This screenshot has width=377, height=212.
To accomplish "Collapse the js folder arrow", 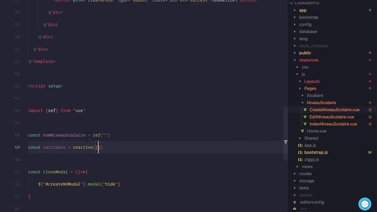I will tap(297, 74).
